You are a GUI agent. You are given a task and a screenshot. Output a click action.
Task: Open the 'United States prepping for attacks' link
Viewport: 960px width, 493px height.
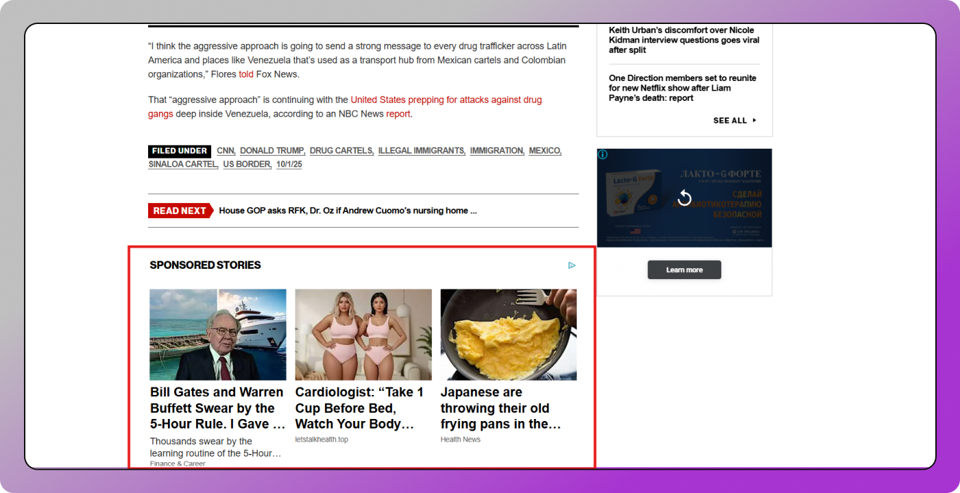click(446, 100)
